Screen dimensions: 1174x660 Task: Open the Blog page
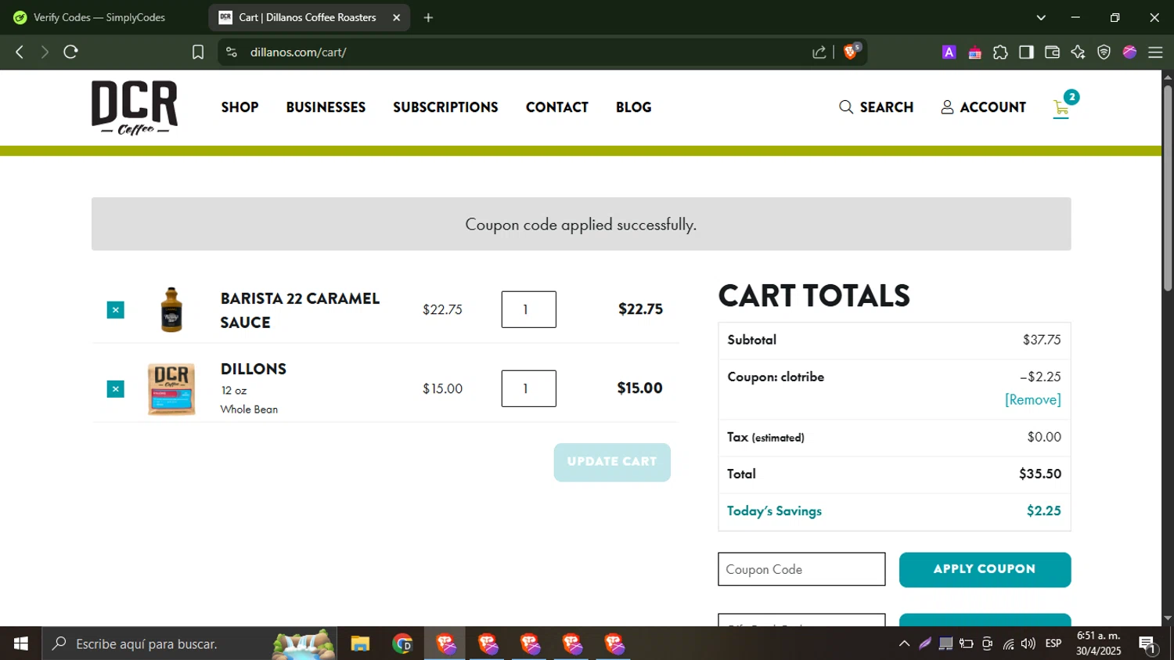point(633,107)
